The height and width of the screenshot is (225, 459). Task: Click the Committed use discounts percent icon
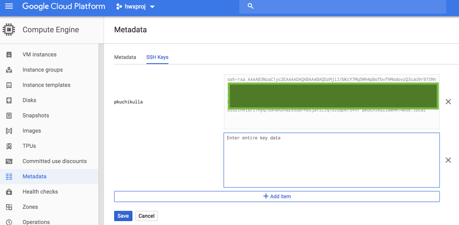(9, 161)
